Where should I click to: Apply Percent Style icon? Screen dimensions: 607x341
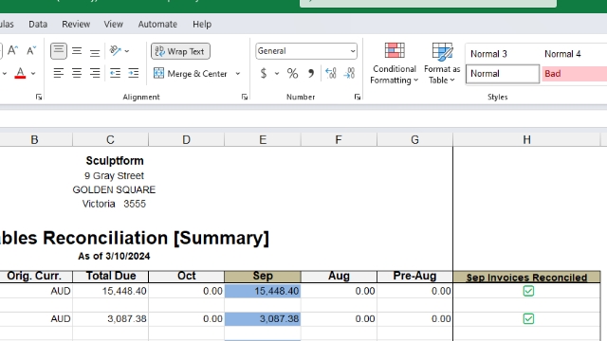coord(292,73)
